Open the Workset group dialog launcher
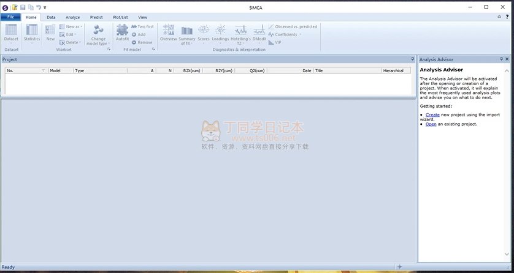Image resolution: width=514 pixels, height=273 pixels. tap(109, 50)
